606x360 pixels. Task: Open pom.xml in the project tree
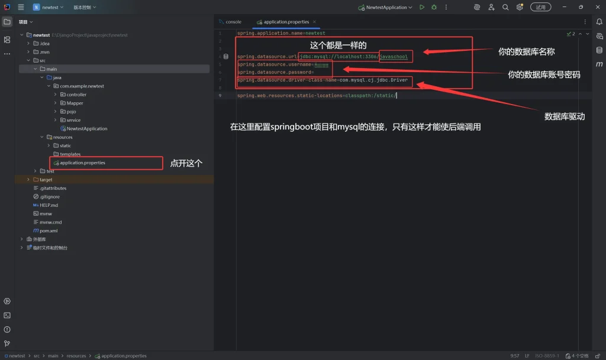49,231
